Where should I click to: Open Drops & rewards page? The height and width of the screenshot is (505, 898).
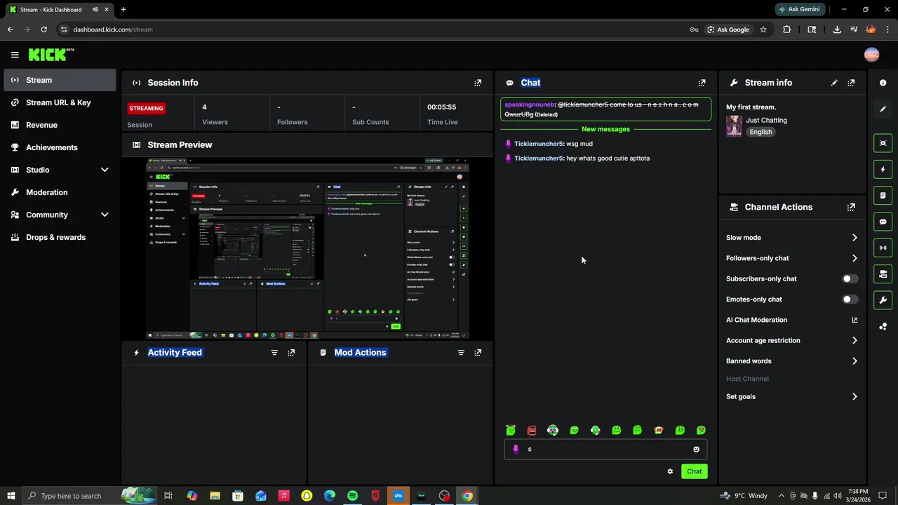point(60,237)
